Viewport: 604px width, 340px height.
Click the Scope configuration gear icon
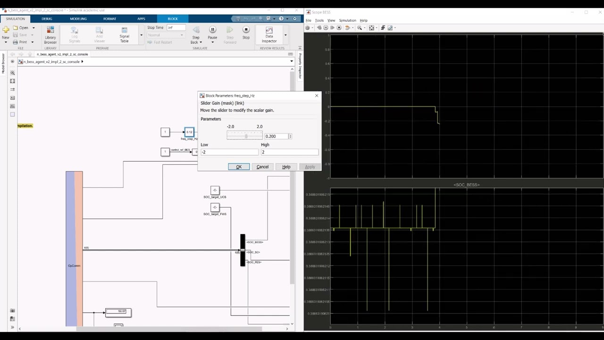pos(308,28)
